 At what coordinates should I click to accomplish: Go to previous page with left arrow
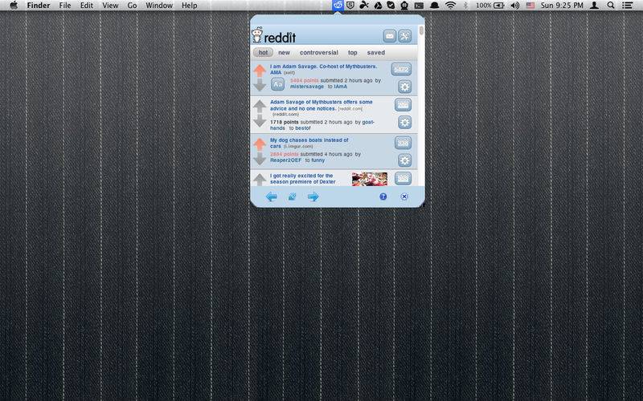point(271,196)
